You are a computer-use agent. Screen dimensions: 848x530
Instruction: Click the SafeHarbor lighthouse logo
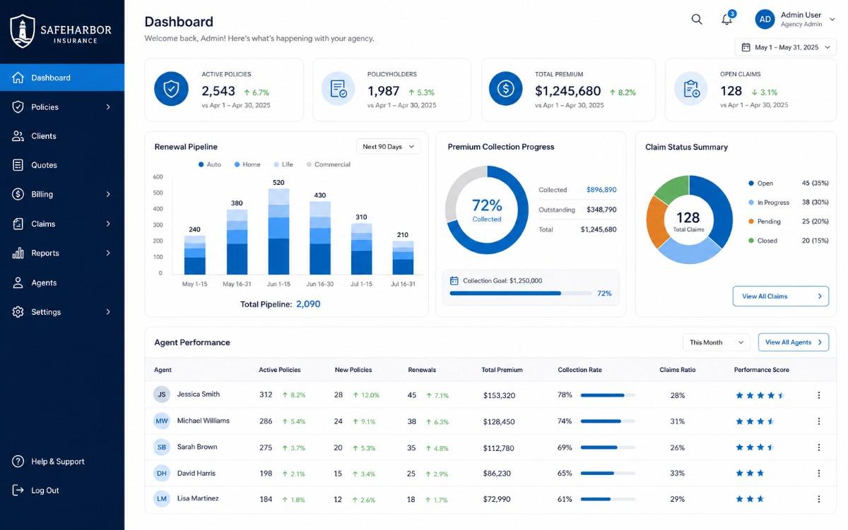pos(23,31)
